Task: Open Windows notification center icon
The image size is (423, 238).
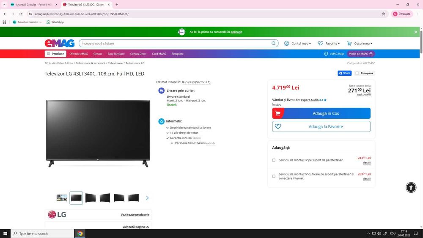Action: pyautogui.click(x=416, y=233)
